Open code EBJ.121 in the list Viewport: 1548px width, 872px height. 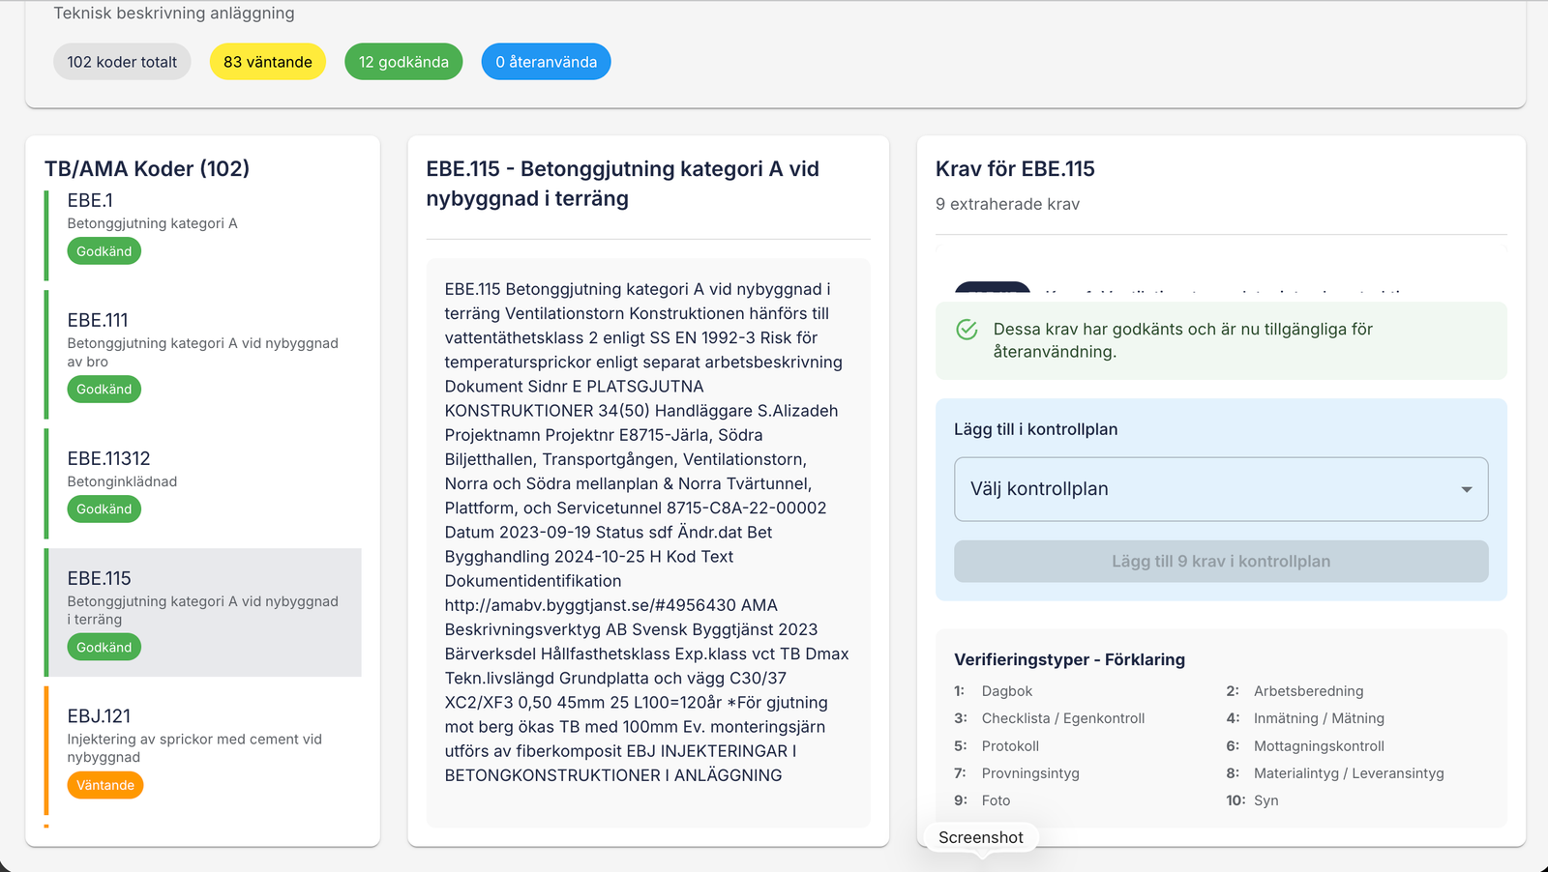coord(203,750)
